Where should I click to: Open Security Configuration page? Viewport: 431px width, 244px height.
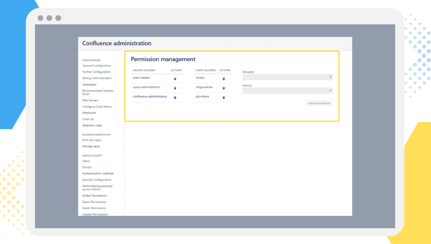97,180
